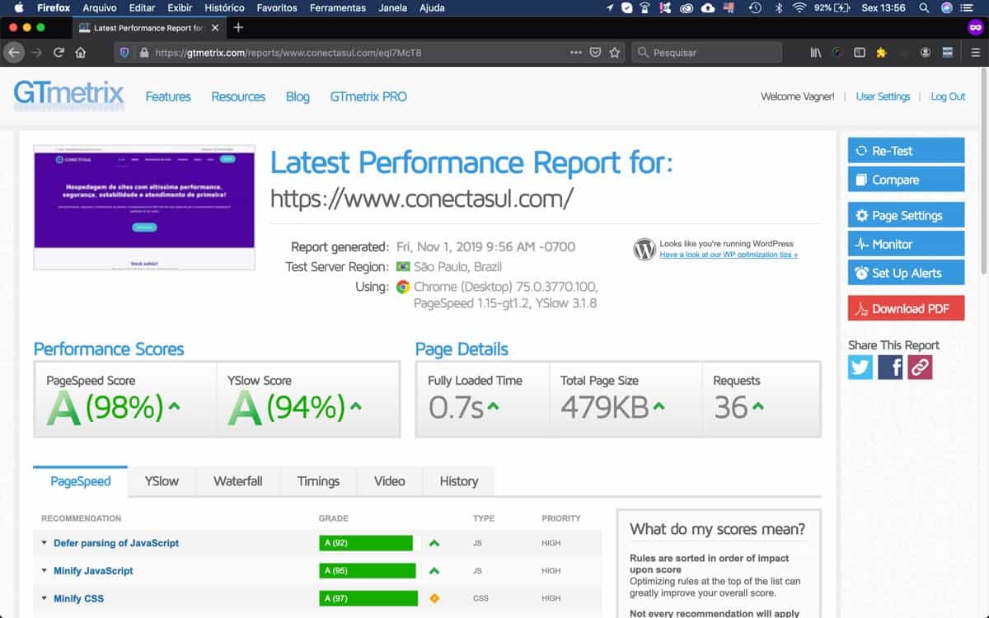Open the GTmetrix PRO link
989x618 pixels.
368,96
